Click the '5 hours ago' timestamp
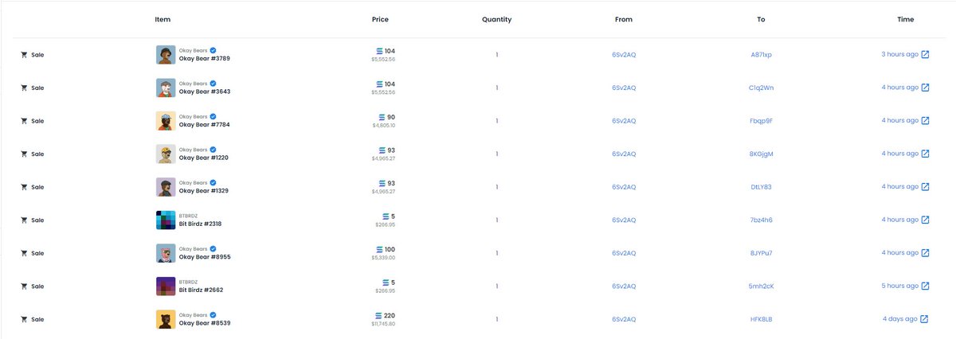Screen dimensions: 956x339 point(899,286)
